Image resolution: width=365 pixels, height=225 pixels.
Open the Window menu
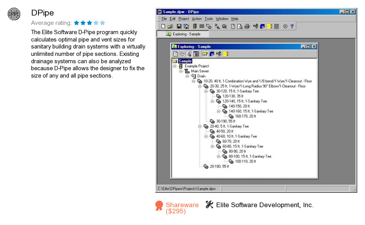[222, 19]
